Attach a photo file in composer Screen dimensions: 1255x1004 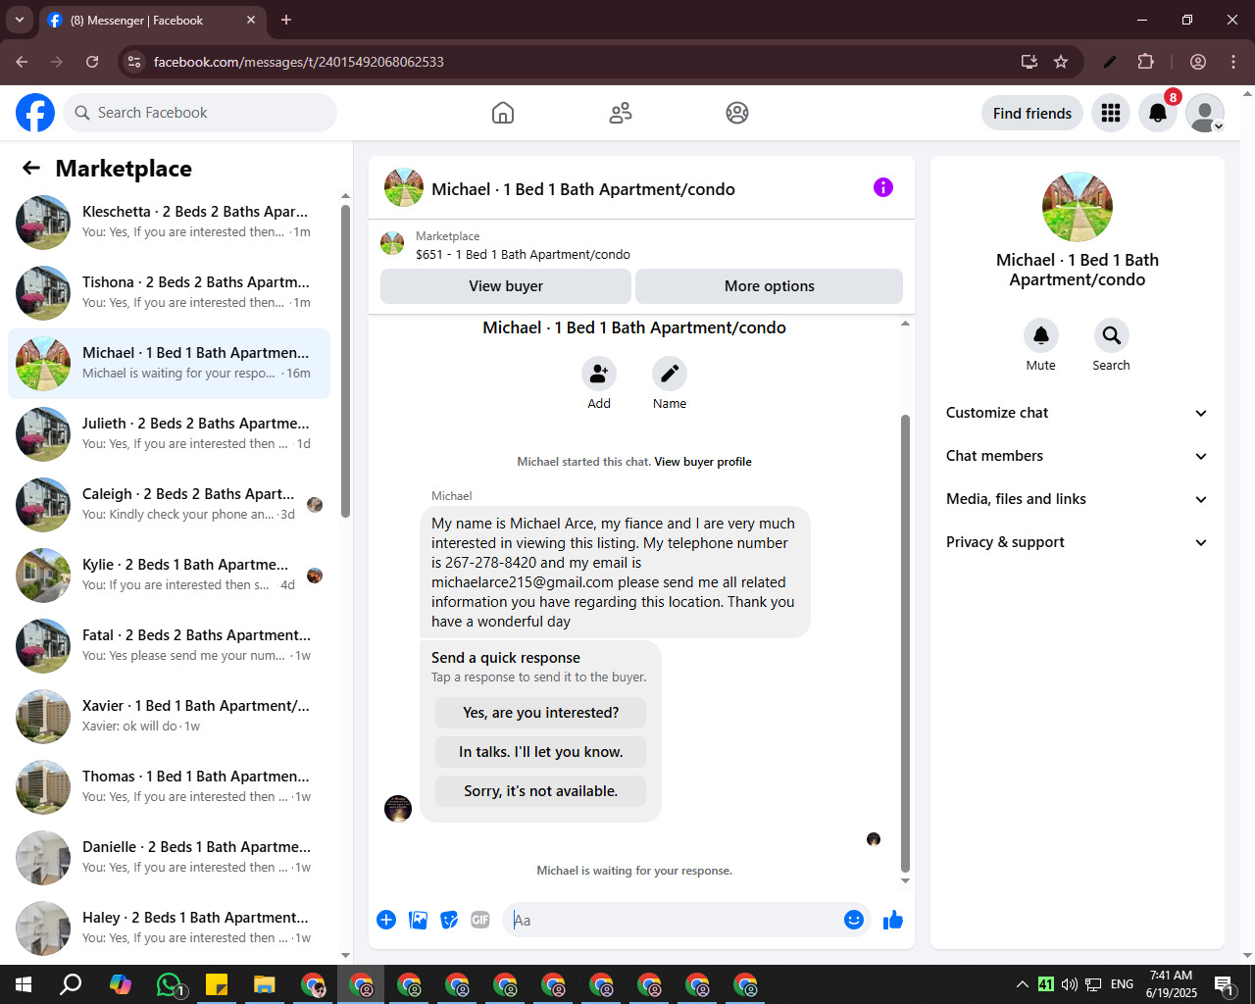point(418,920)
